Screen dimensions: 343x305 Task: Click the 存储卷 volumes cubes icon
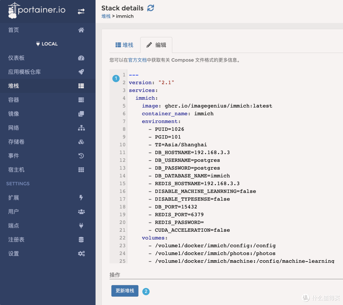[81, 142]
